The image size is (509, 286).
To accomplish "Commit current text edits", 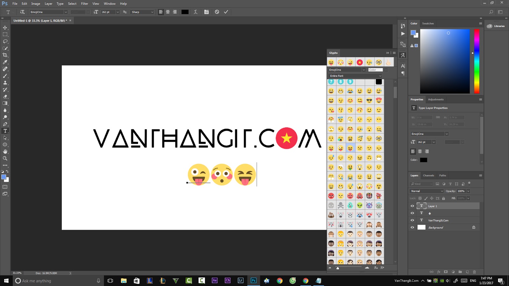I will coord(226,12).
